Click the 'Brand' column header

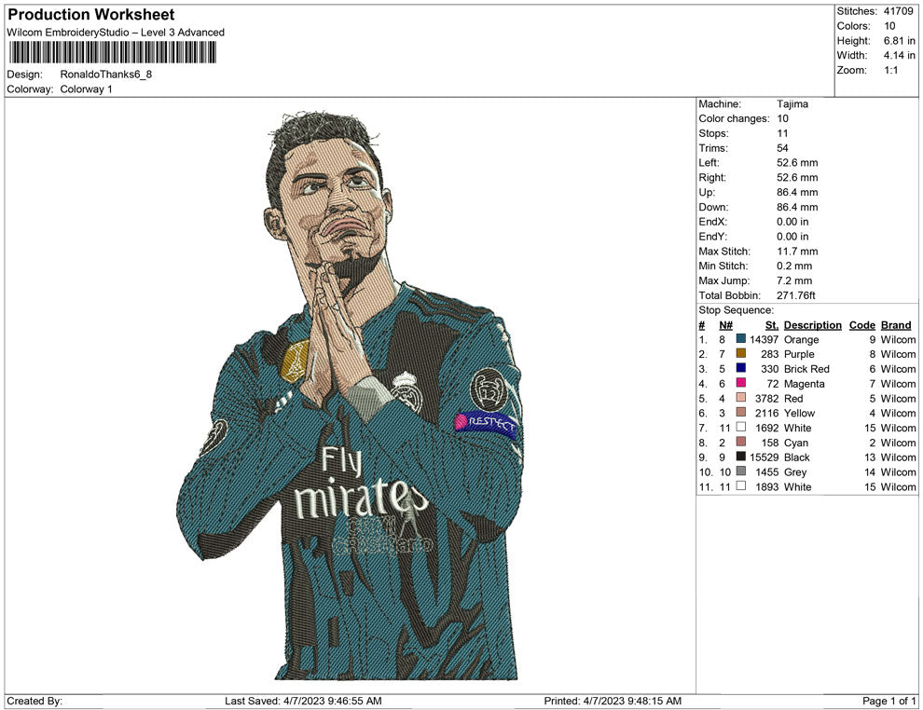tap(896, 324)
